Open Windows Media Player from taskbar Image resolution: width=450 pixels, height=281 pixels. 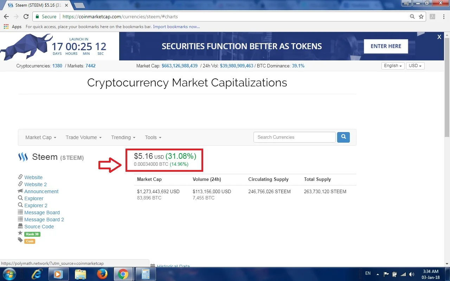pos(58,274)
